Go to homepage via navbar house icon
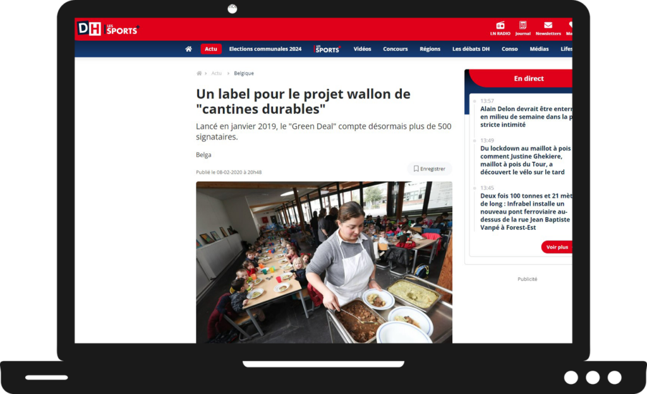647x394 pixels. [x=188, y=49]
